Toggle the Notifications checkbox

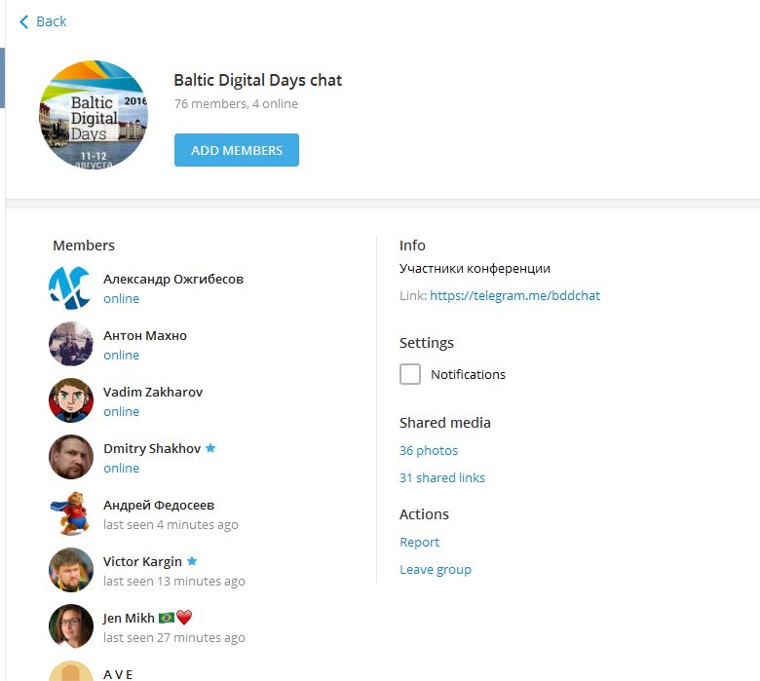click(x=410, y=374)
